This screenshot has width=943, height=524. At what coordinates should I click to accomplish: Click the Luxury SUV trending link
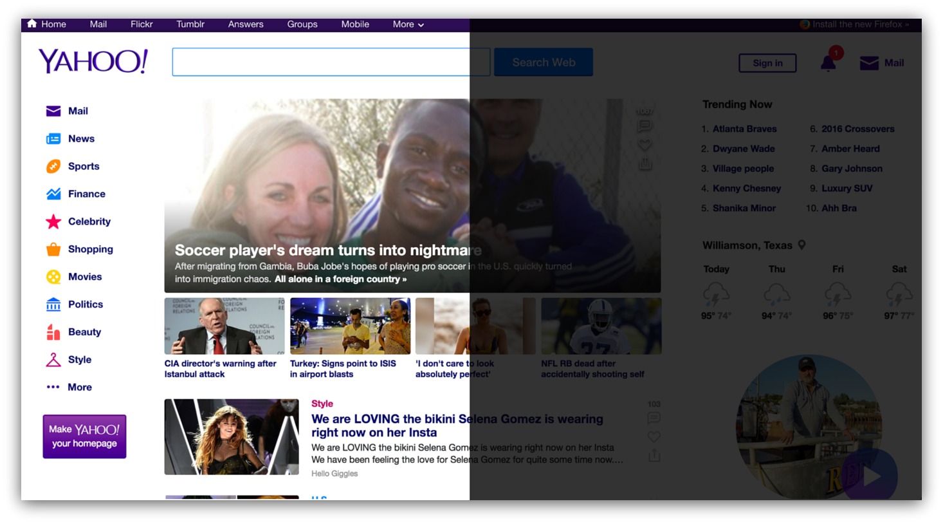847,189
